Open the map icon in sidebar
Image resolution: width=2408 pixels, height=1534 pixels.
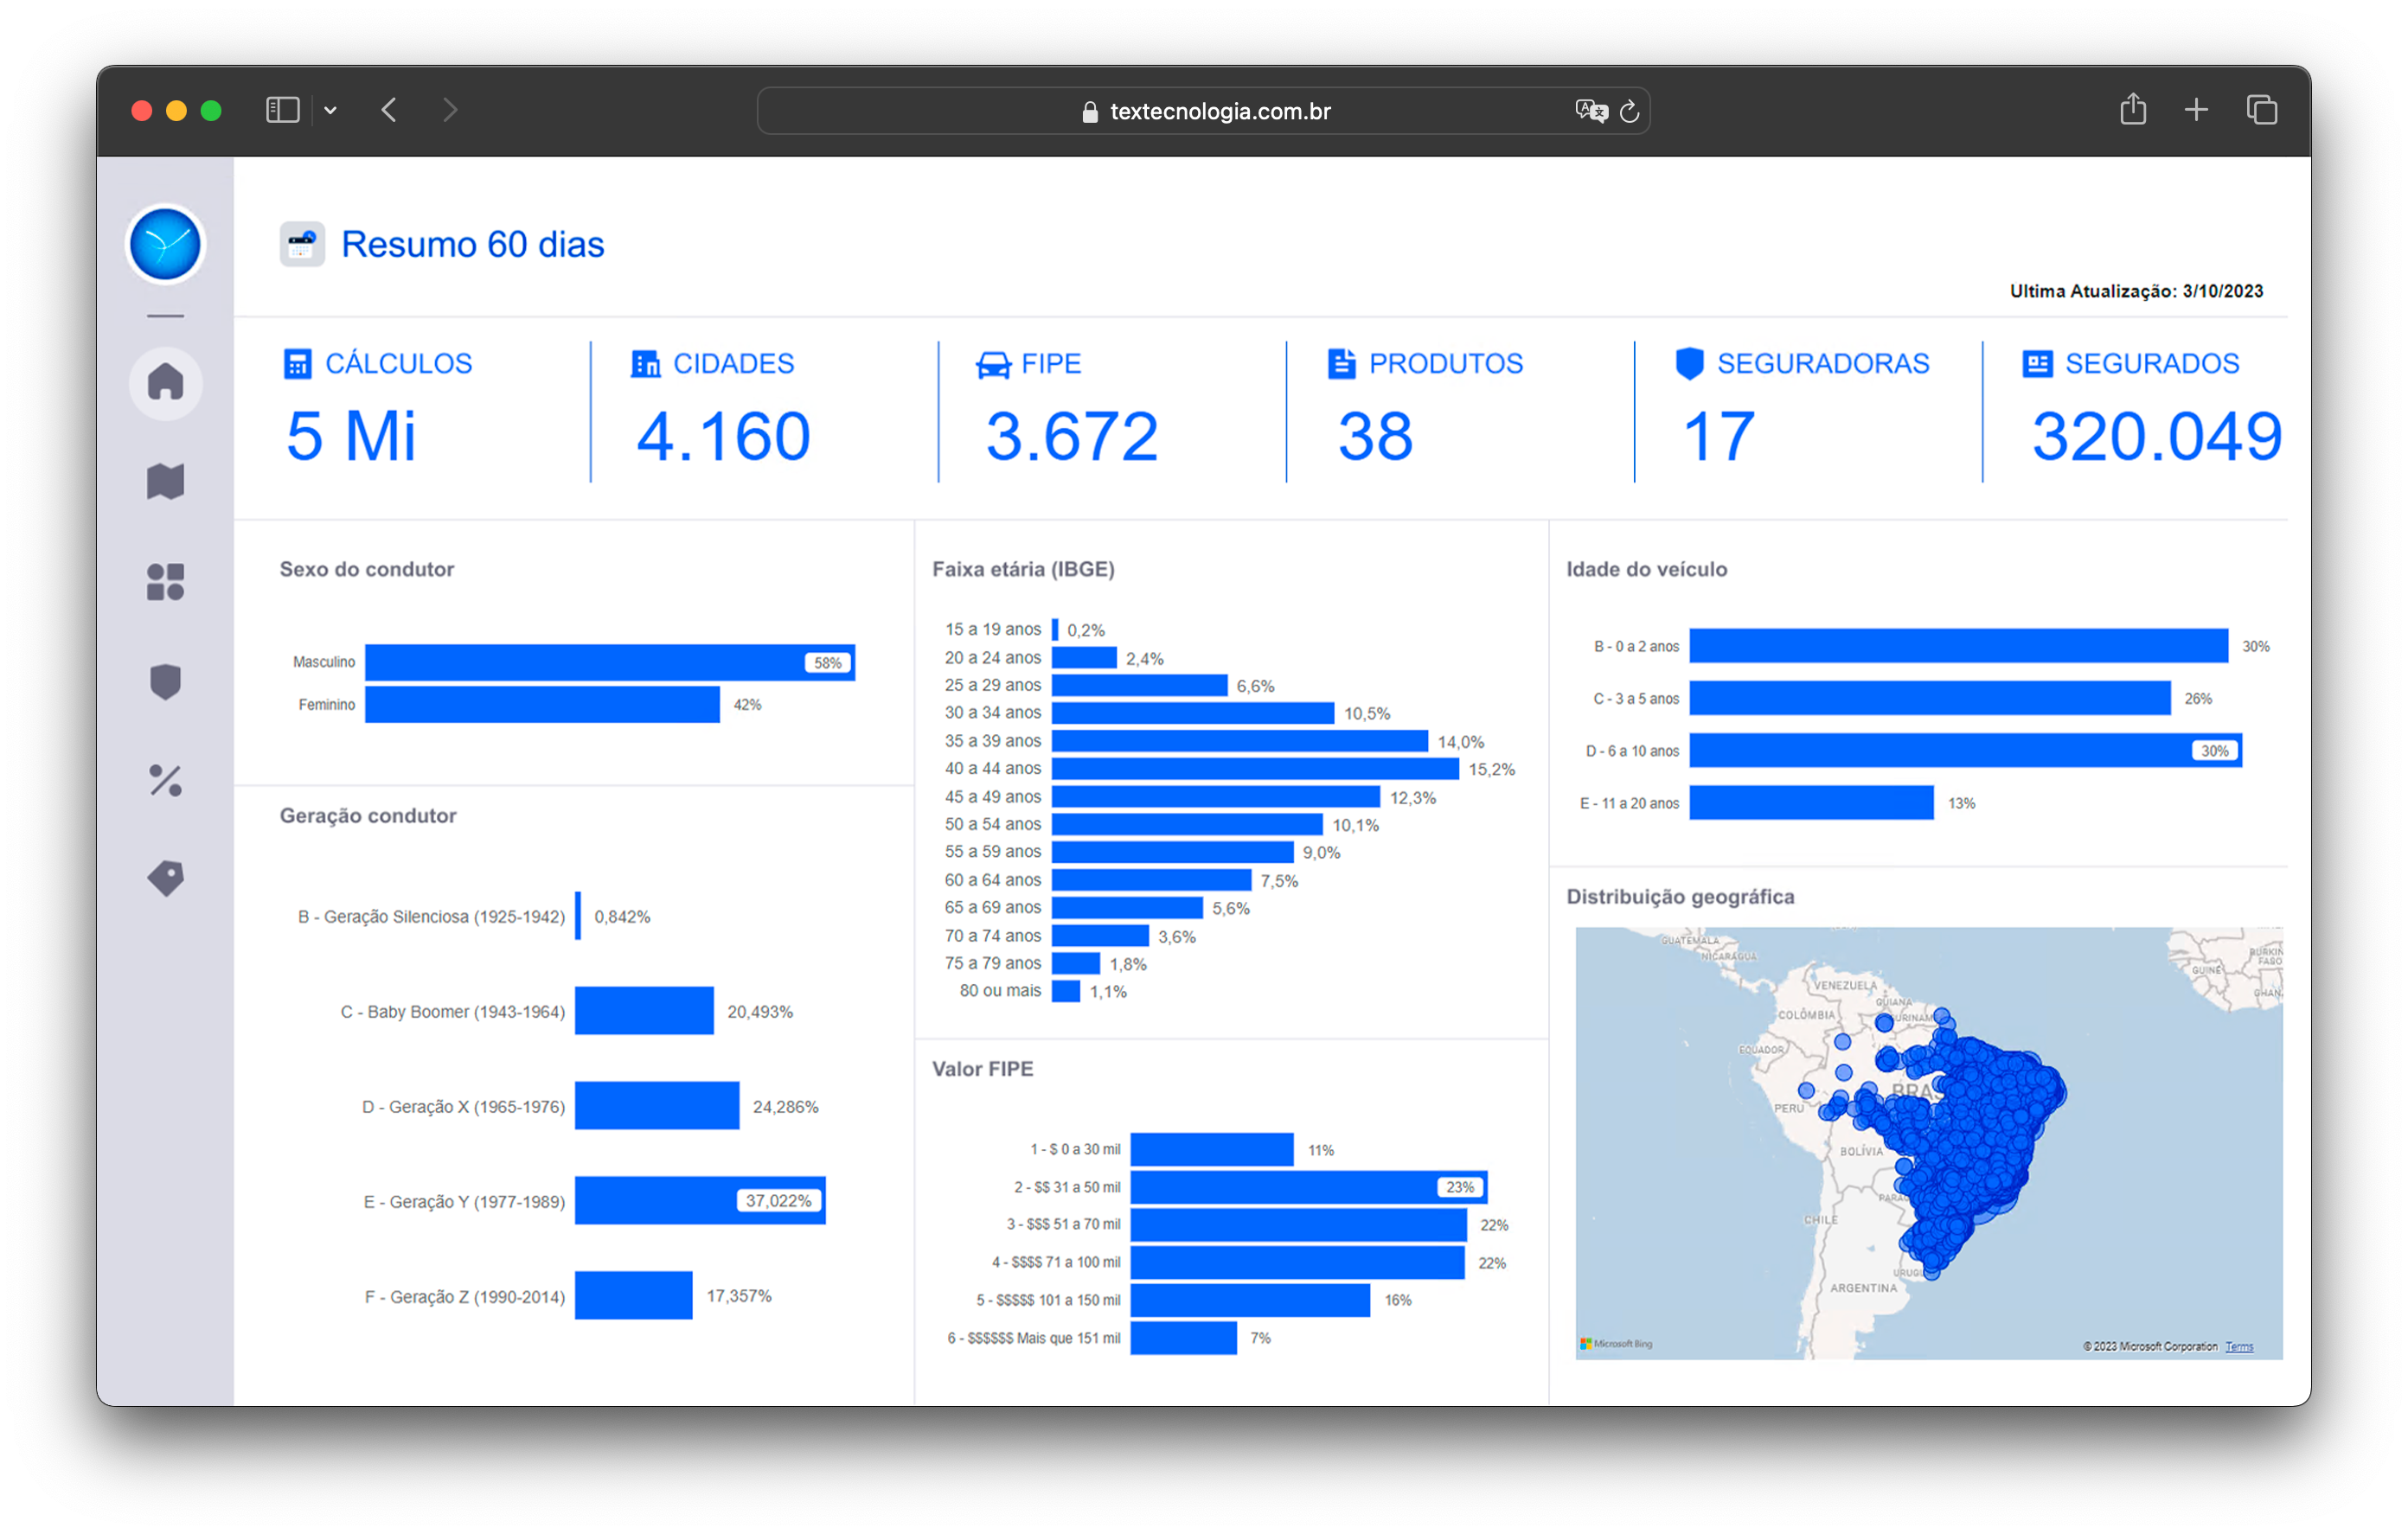pos(165,481)
